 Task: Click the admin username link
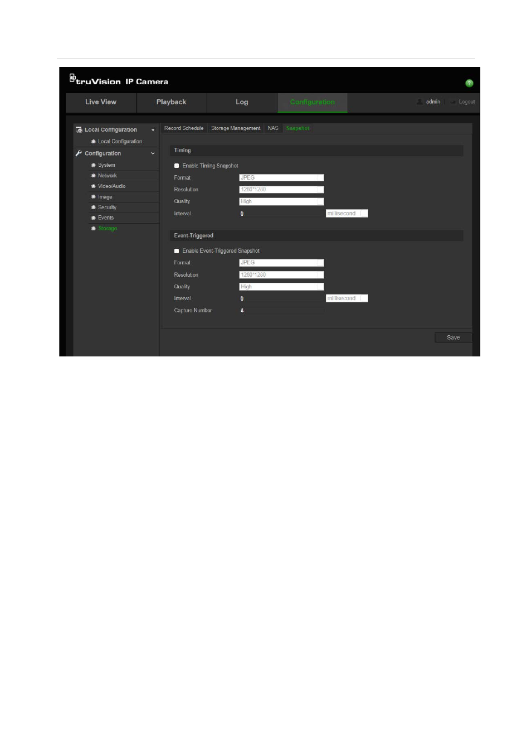coord(433,102)
